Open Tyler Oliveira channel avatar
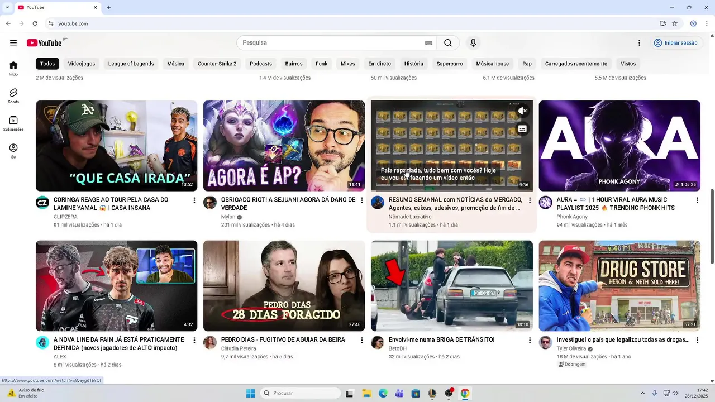 coord(545,342)
